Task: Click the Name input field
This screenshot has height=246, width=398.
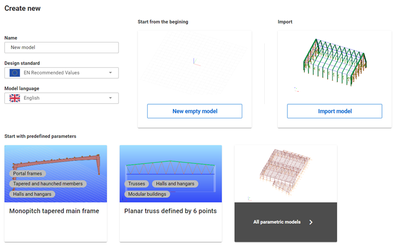Action: pyautogui.click(x=61, y=48)
